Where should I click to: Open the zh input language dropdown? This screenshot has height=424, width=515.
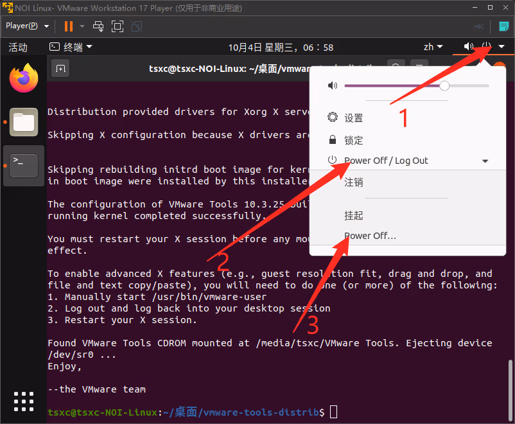tap(433, 47)
